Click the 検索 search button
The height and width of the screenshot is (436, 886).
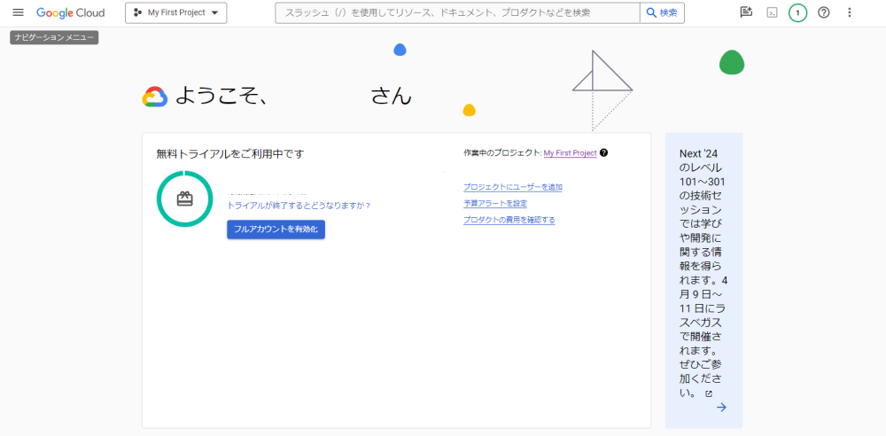click(662, 12)
